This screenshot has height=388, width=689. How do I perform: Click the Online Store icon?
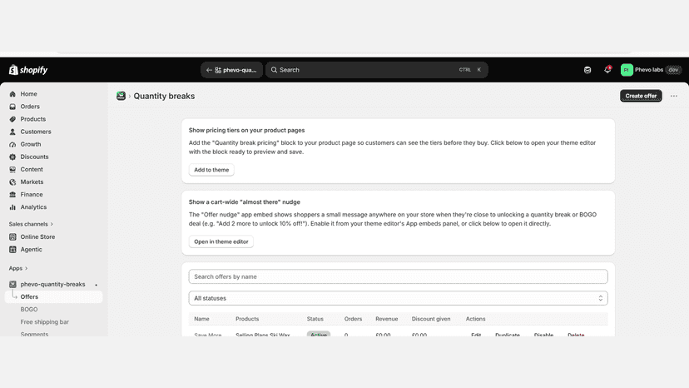point(12,236)
